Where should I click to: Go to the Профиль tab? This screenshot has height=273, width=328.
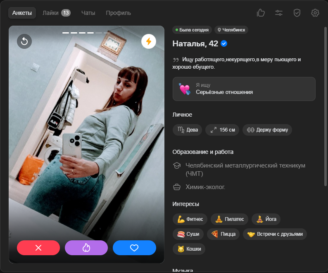[x=118, y=13]
